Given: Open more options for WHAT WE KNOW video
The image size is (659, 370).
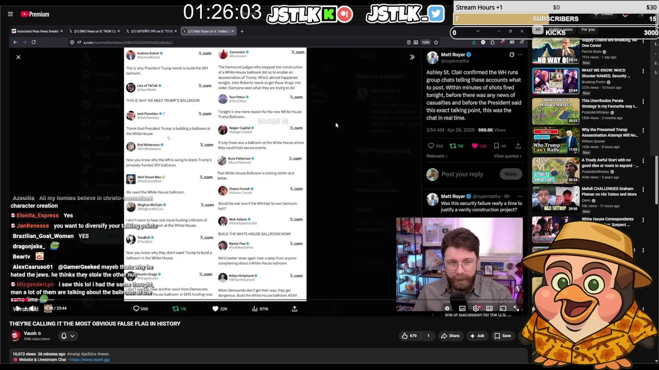Looking at the screenshot, I should coord(643,71).
